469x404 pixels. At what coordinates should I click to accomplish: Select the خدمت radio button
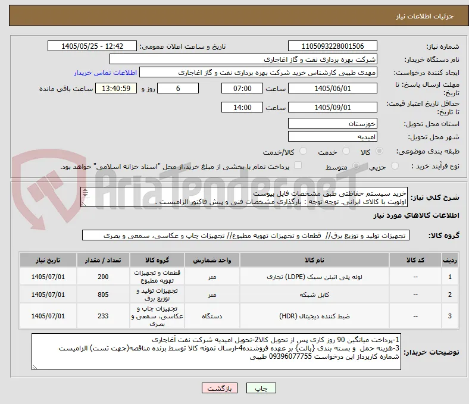pyautogui.click(x=346, y=151)
